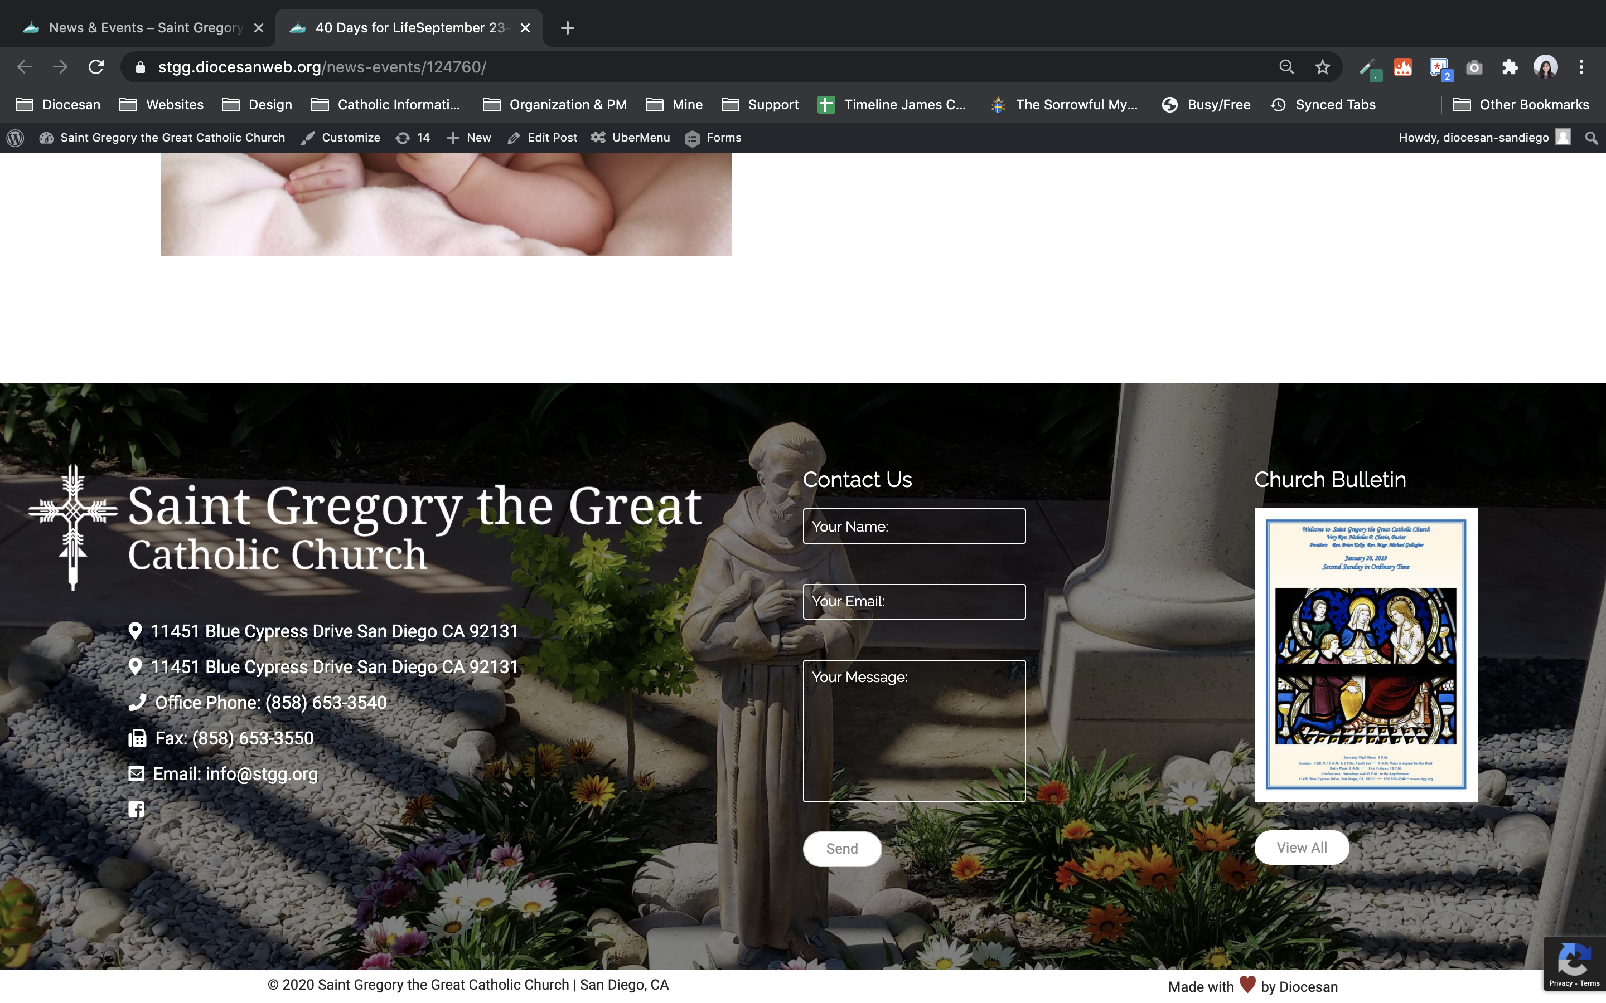Image resolution: width=1606 pixels, height=1003 pixels.
Task: Open the New content menu
Action: point(469,137)
